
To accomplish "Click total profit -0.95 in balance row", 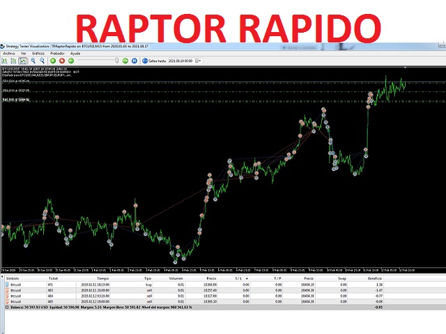I will point(378,308).
